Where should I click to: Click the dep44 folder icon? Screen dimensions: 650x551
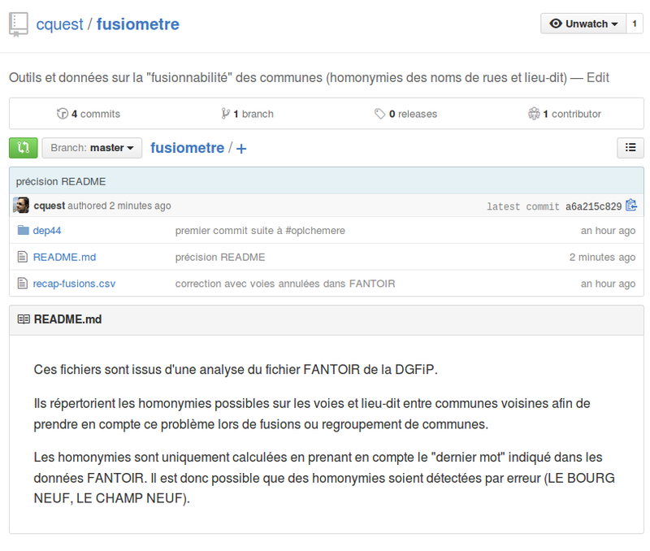coord(23,231)
